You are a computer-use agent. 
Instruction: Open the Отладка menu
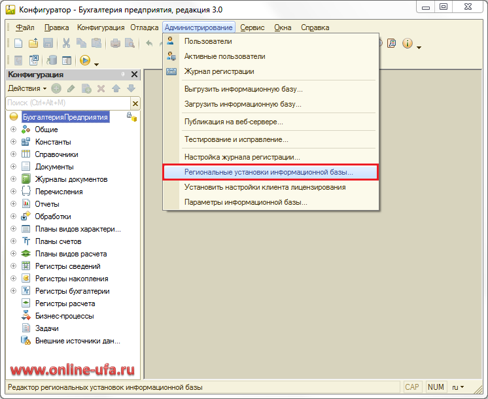pos(145,27)
